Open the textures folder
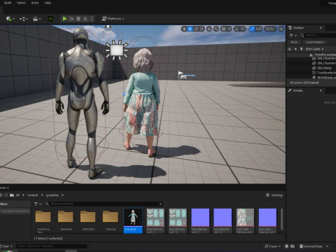This screenshot has width=336, height=252. click(111, 220)
